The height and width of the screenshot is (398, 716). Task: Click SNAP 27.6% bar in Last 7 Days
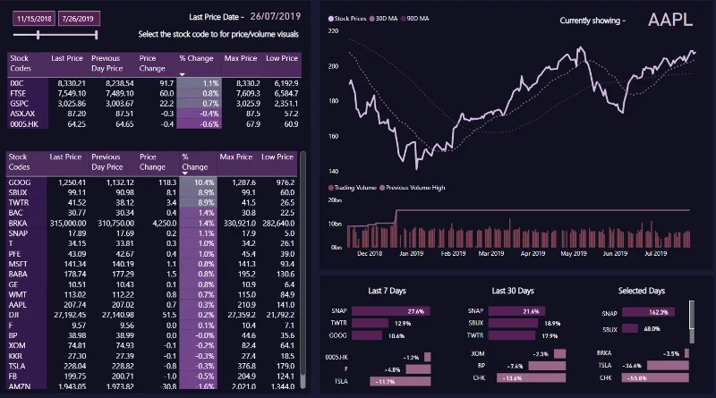pos(391,311)
